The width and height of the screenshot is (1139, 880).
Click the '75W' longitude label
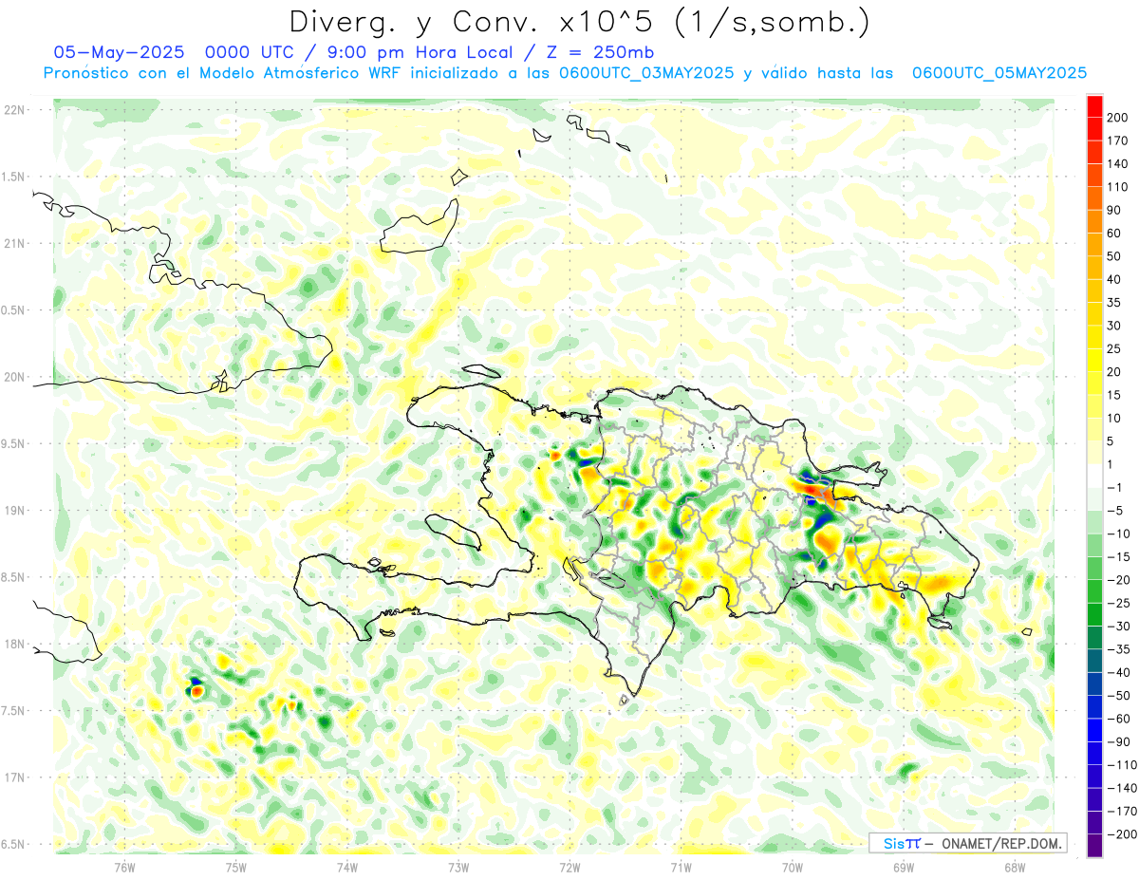click(236, 867)
